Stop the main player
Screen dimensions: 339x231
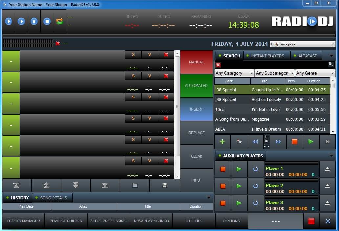47,21
